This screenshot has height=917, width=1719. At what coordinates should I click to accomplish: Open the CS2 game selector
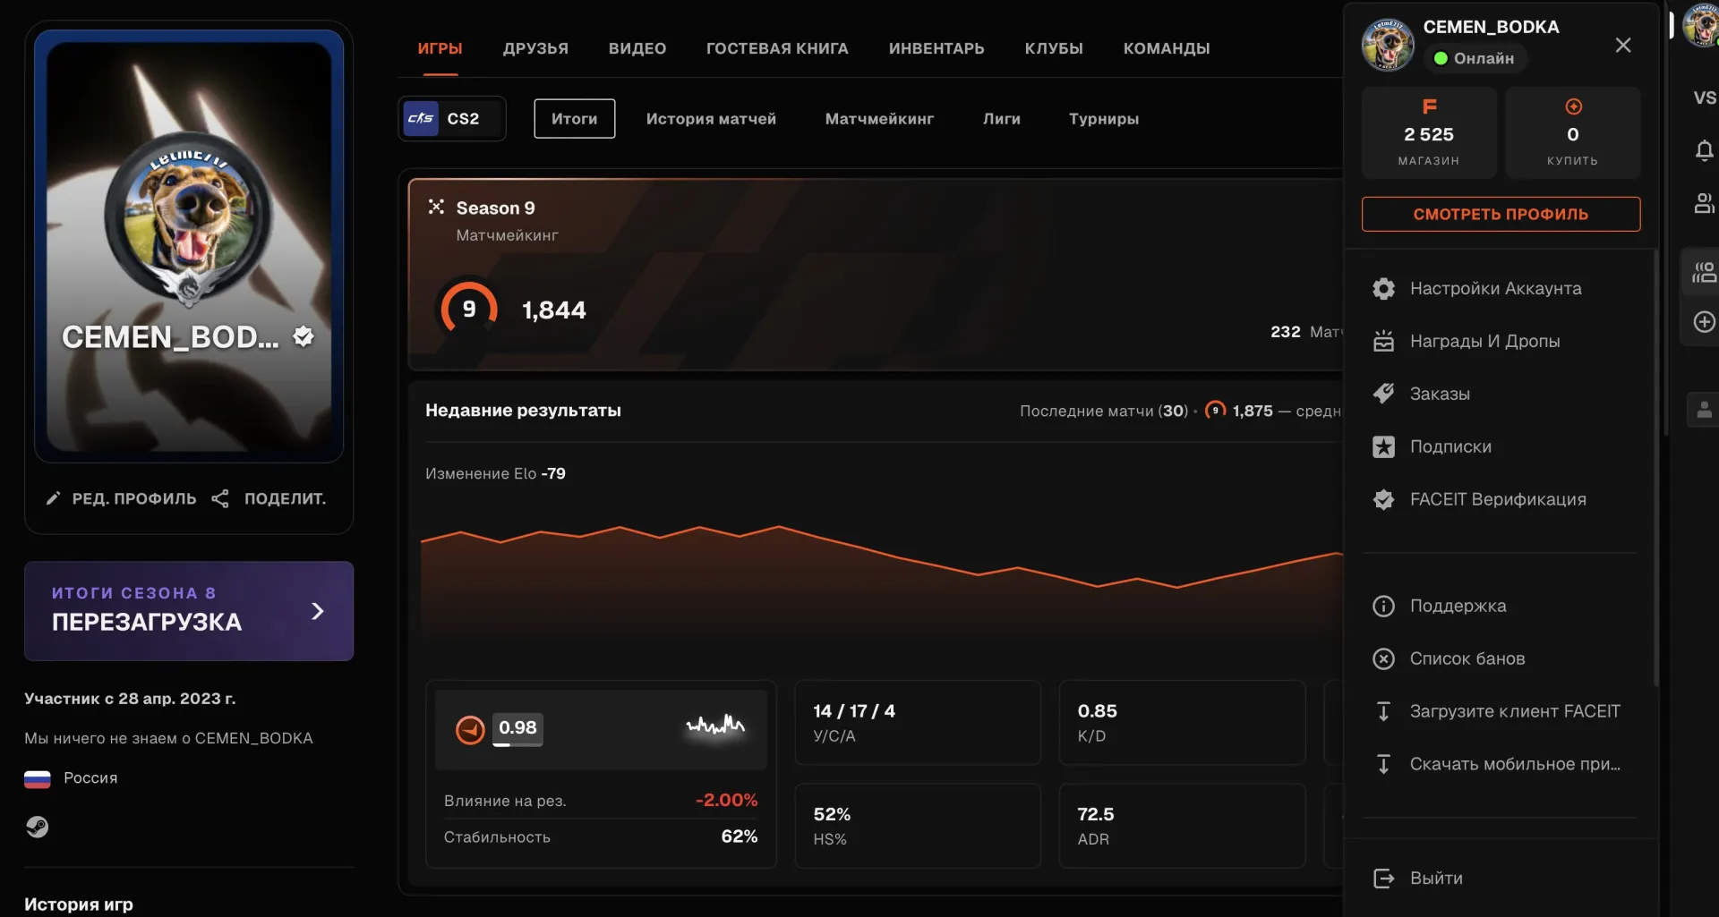tap(452, 118)
